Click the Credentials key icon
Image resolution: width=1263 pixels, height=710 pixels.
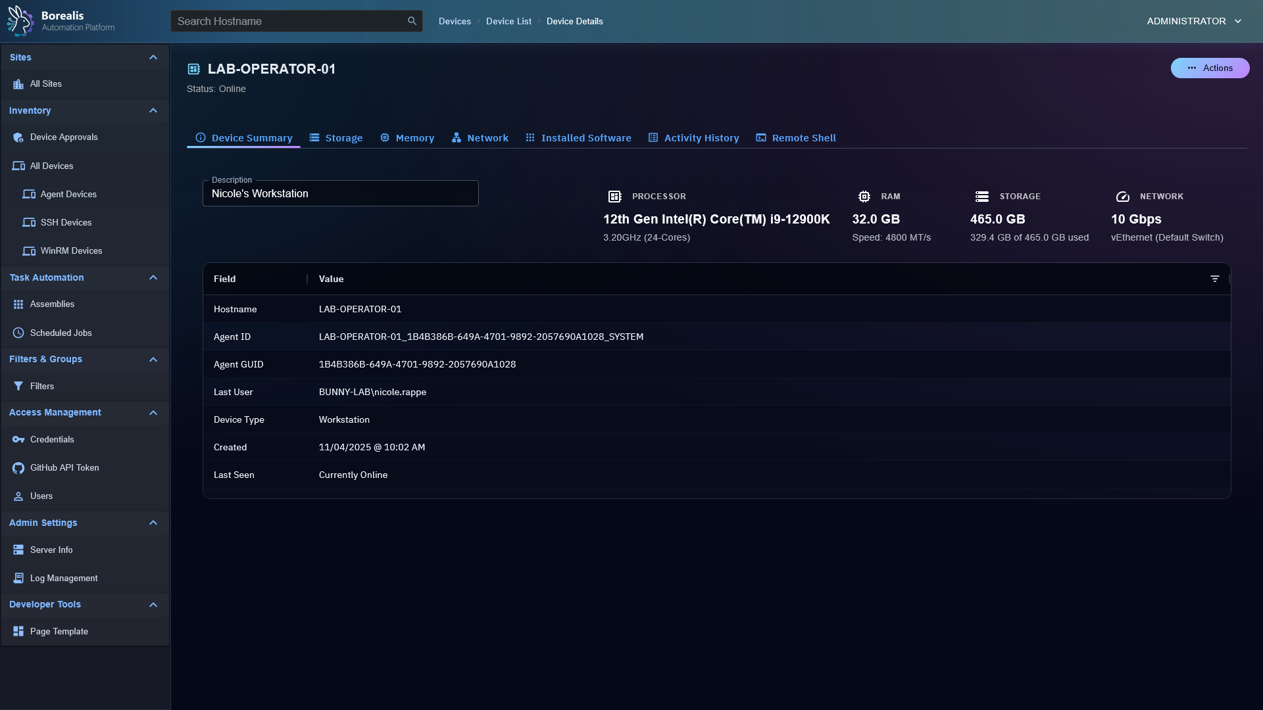pyautogui.click(x=18, y=440)
